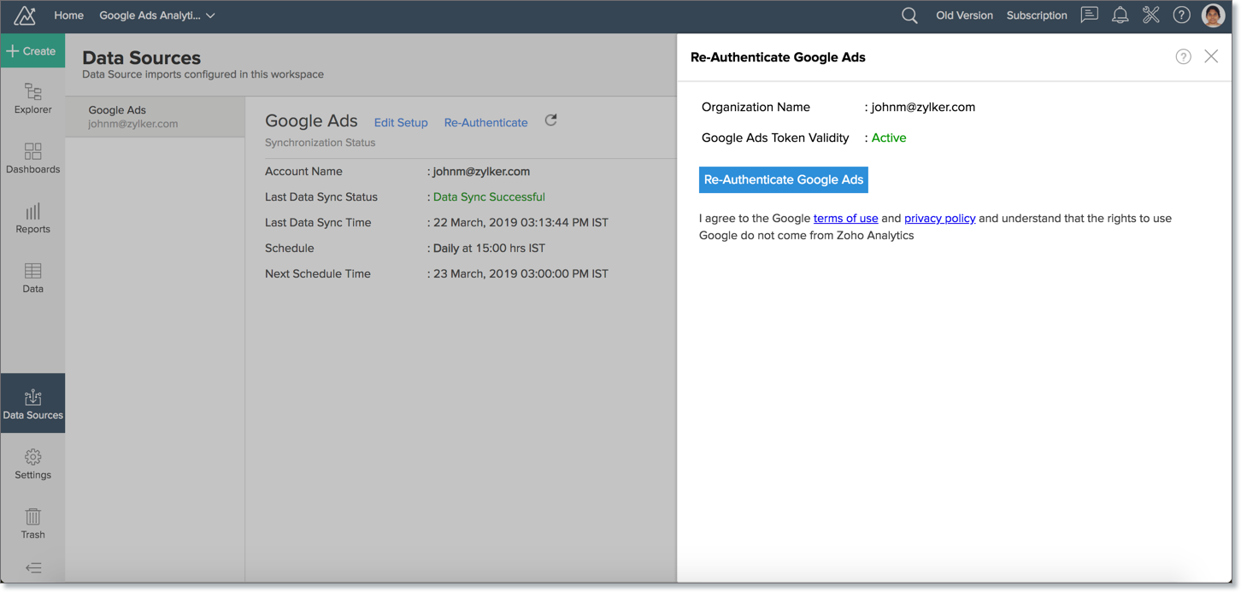The image size is (1241, 592).
Task: Open Dashboards in the sidebar
Action: pos(32,158)
